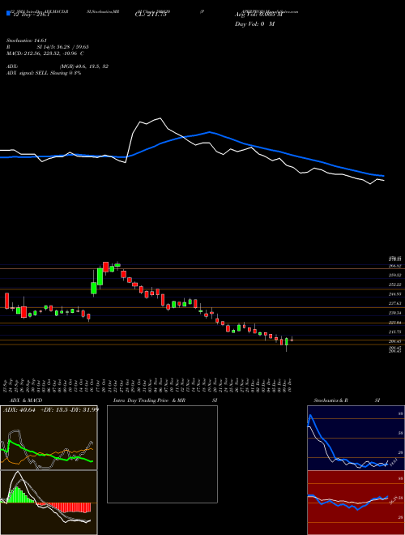The image size is (405, 535).
Task: Click the "Stochastics & R" panel title
Action: pos(330,400)
